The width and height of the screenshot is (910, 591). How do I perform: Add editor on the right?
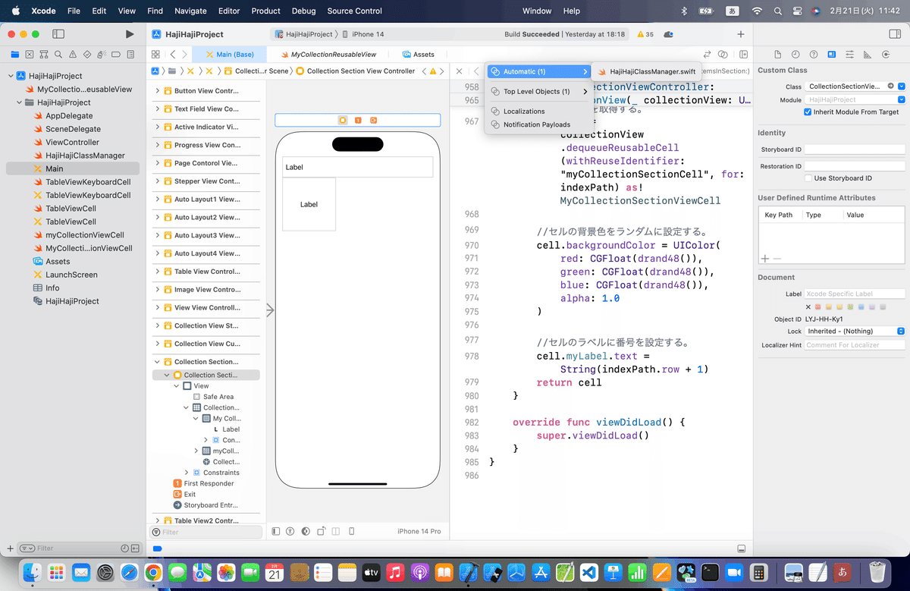pyautogui.click(x=743, y=55)
